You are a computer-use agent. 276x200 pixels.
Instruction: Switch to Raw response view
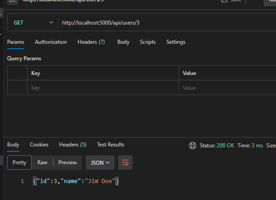42,162
